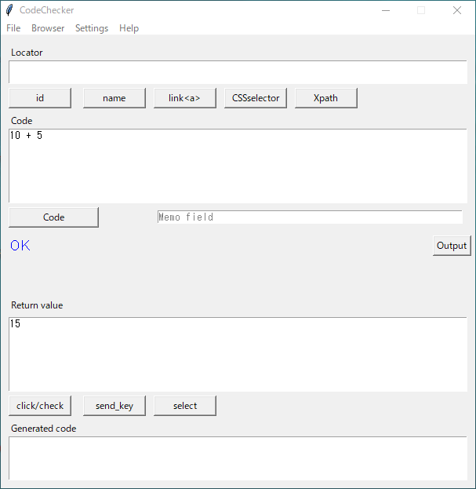Viewport: 476px width, 489px height.
Task: Click inside the Generated code text area
Action: pos(238,458)
